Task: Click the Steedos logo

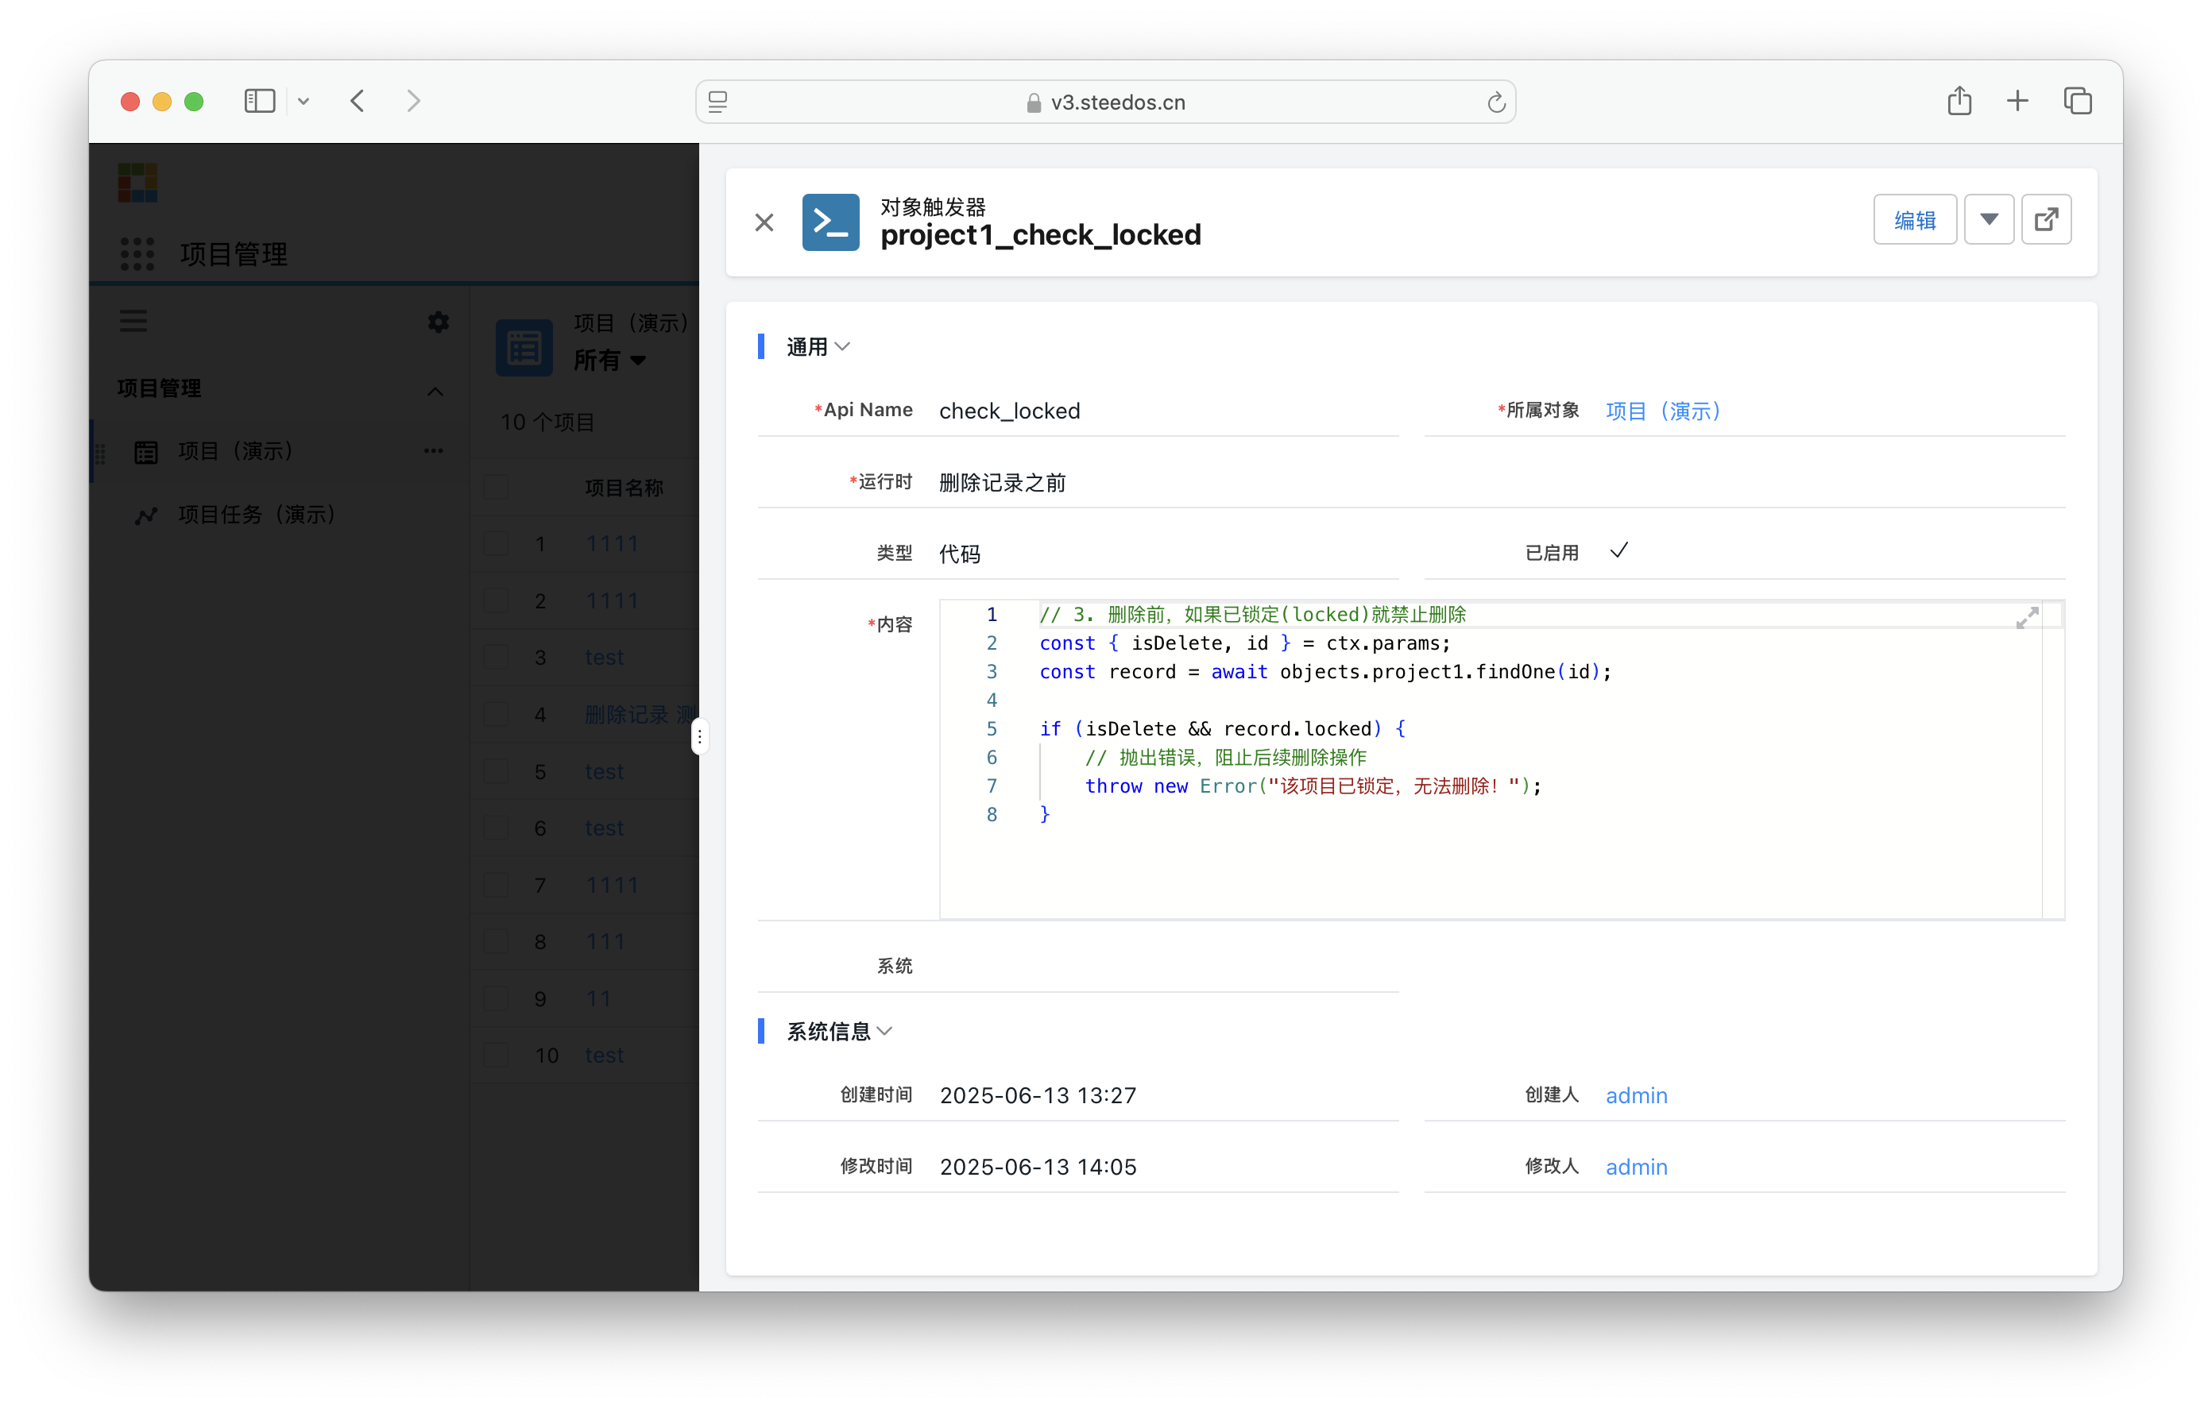Action: point(137,183)
